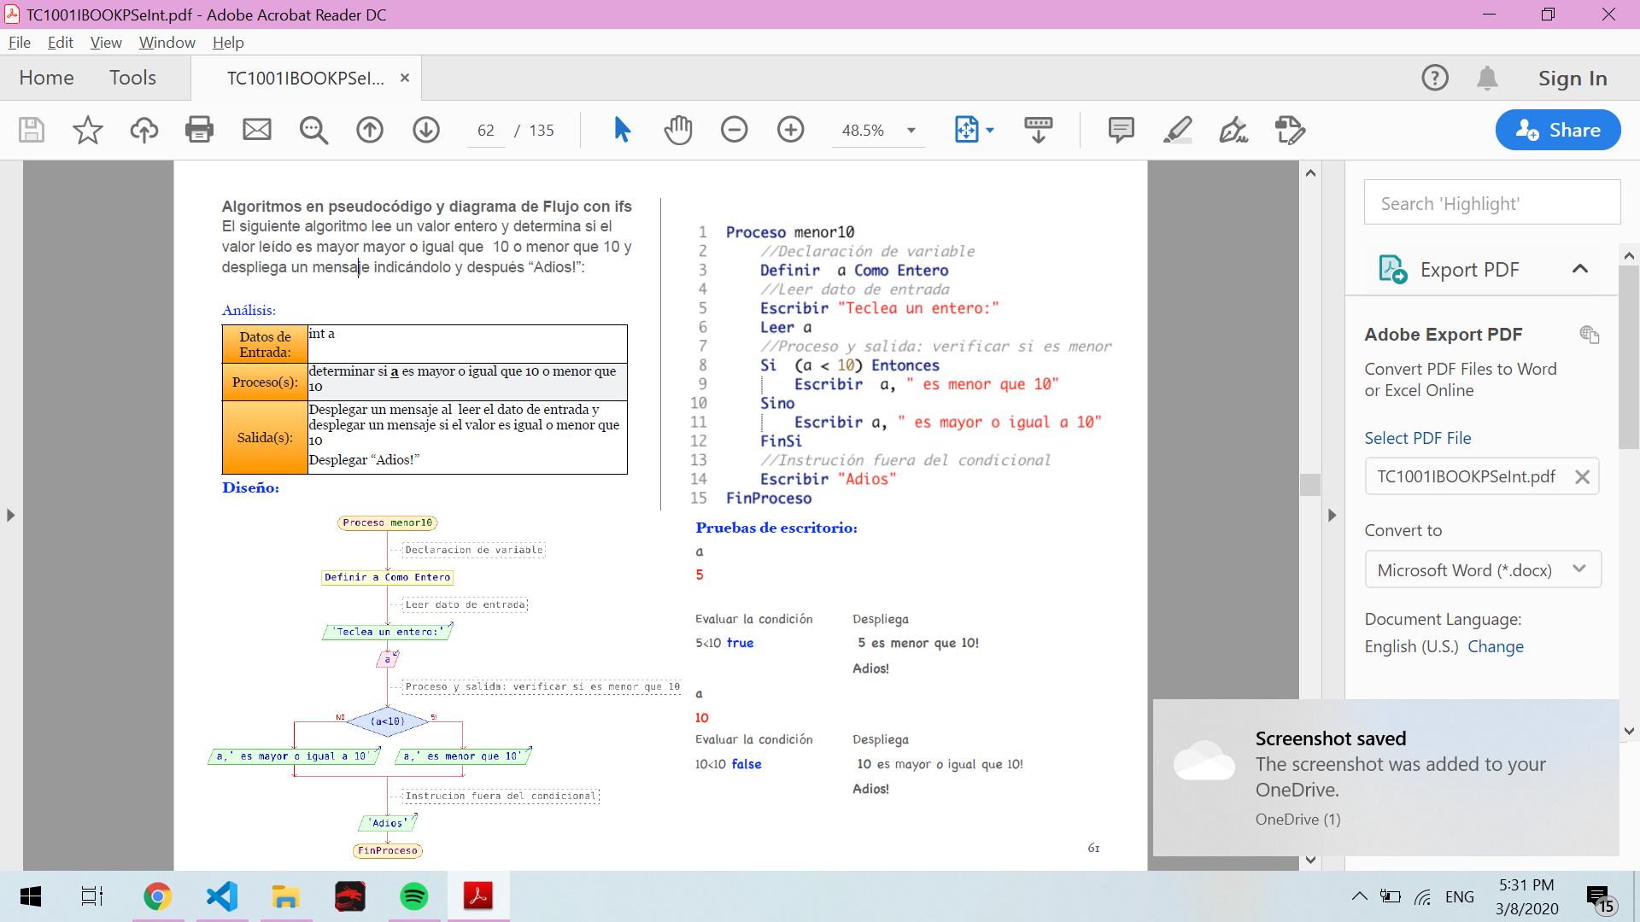The width and height of the screenshot is (1640, 922).
Task: Select the Hand pan tool
Action: (678, 130)
